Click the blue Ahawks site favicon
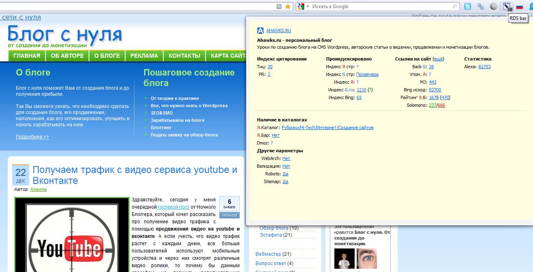This screenshot has width=533, height=272. (x=260, y=30)
